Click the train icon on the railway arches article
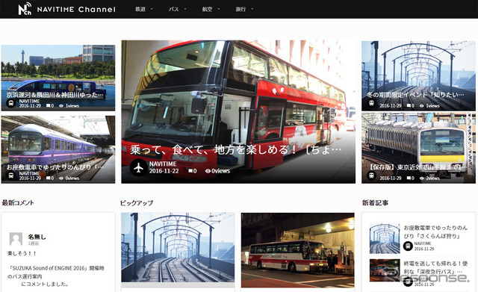The image size is (478, 292). pyautogui.click(x=371, y=103)
